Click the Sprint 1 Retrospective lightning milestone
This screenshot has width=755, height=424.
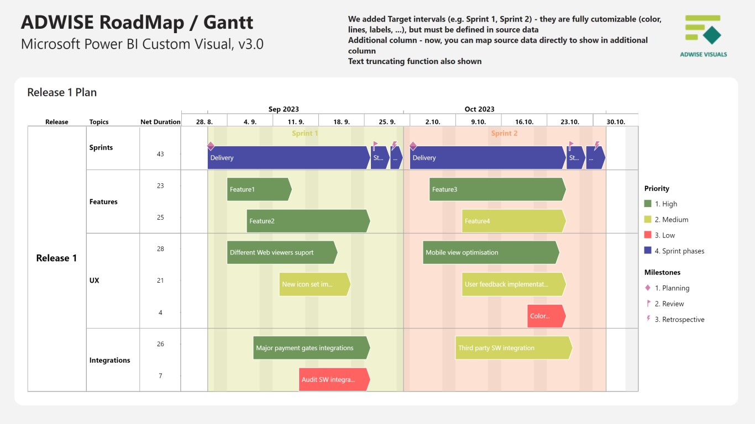click(x=394, y=146)
